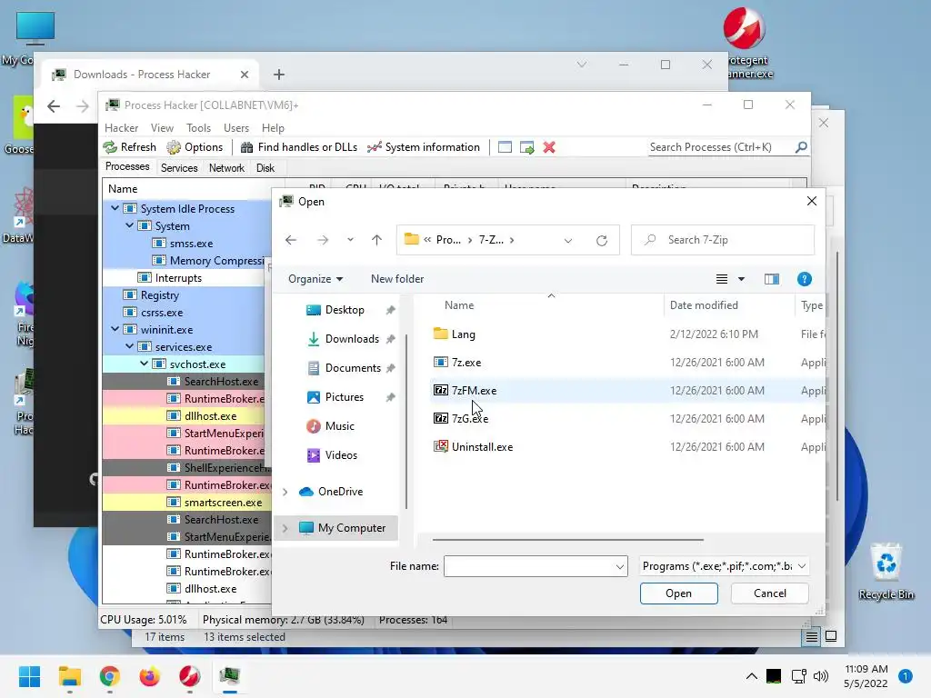This screenshot has width=931, height=698.
Task: Expand the address bar history dropdown
Action: point(568,240)
